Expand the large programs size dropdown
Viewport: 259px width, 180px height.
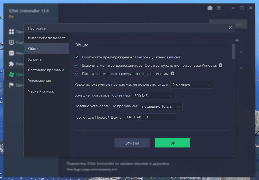click(x=153, y=95)
